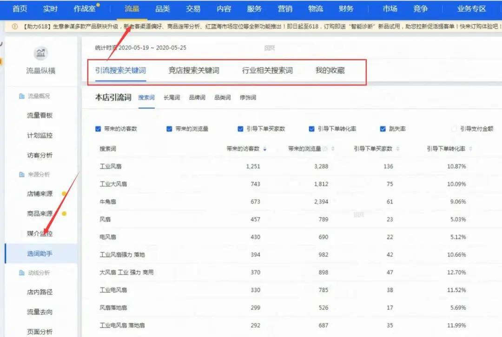Open 选词助手 in the sidebar
Screen dimensions: 502x337
(x=41, y=253)
